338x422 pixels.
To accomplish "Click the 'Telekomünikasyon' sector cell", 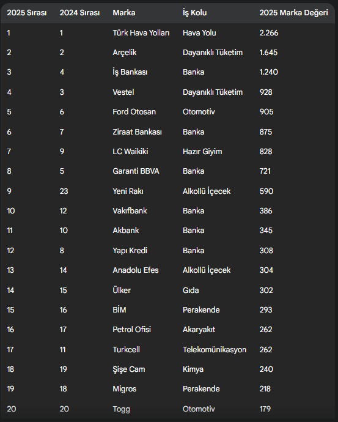I will coord(215,350).
